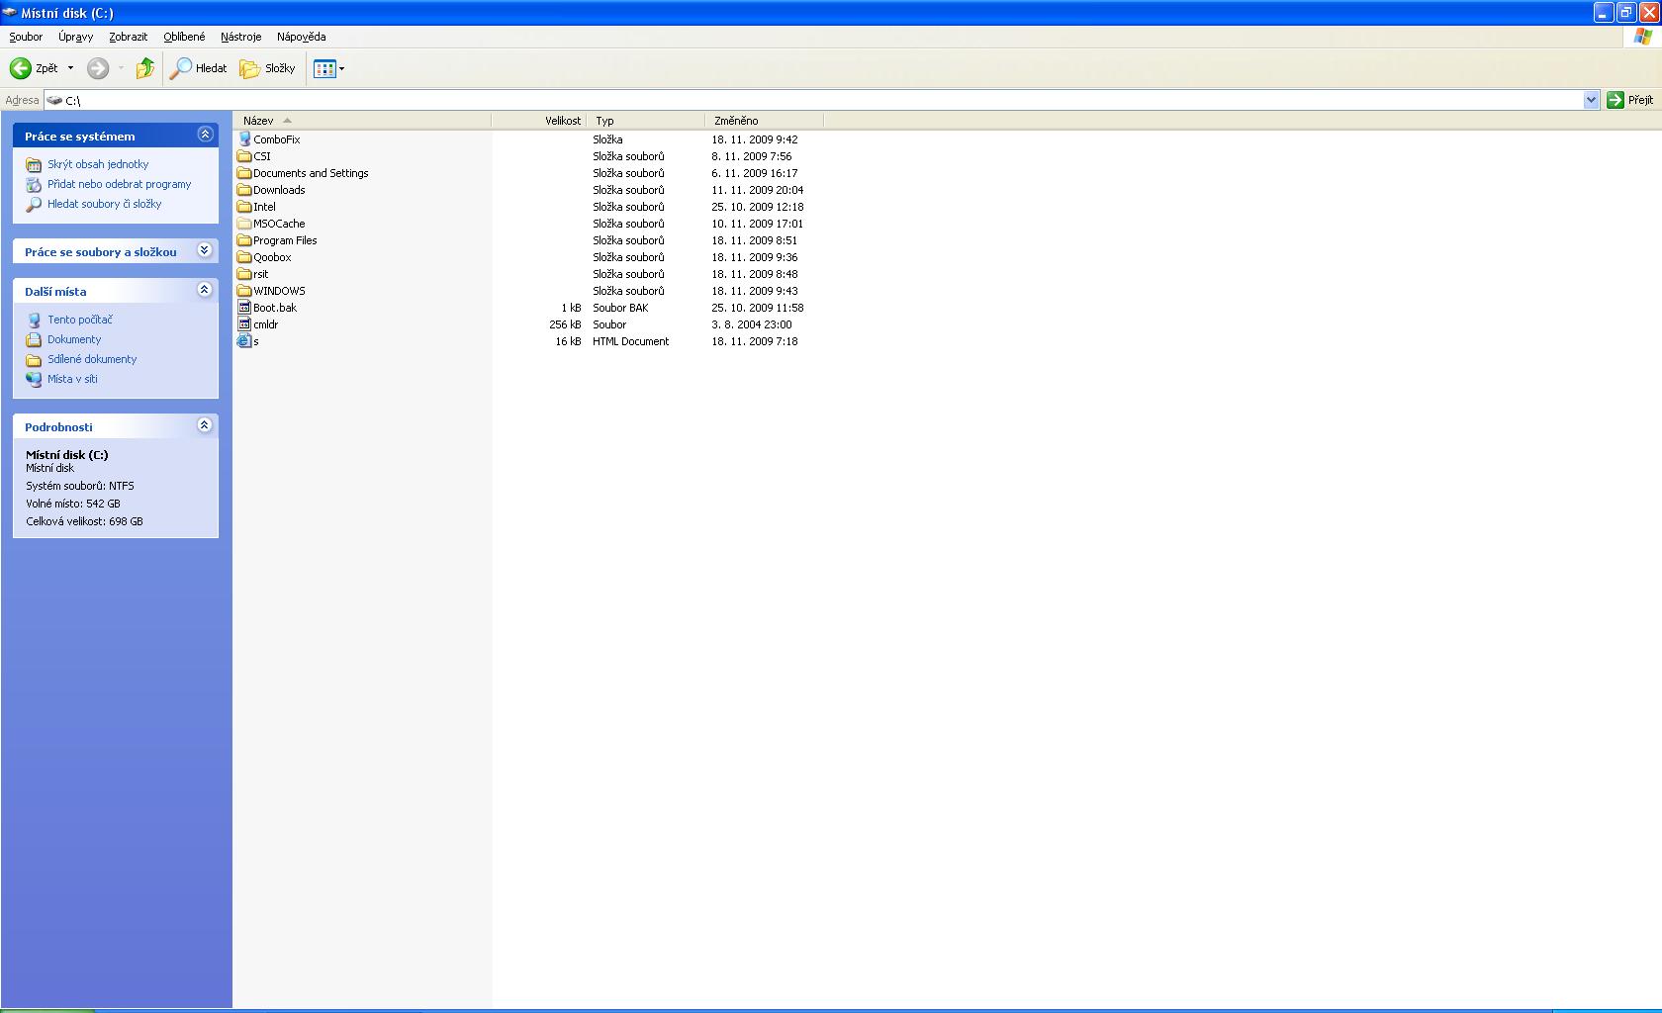
Task: Toggle the Složky folders pane button
Action: click(268, 68)
